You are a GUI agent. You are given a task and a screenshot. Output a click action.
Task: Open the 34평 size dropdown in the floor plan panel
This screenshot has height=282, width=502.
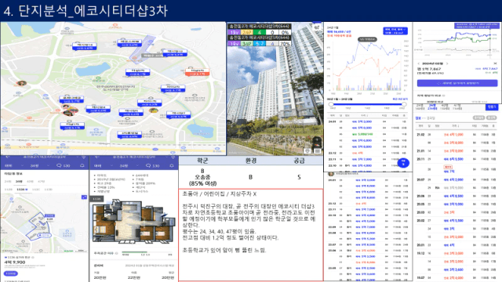coord(128,165)
